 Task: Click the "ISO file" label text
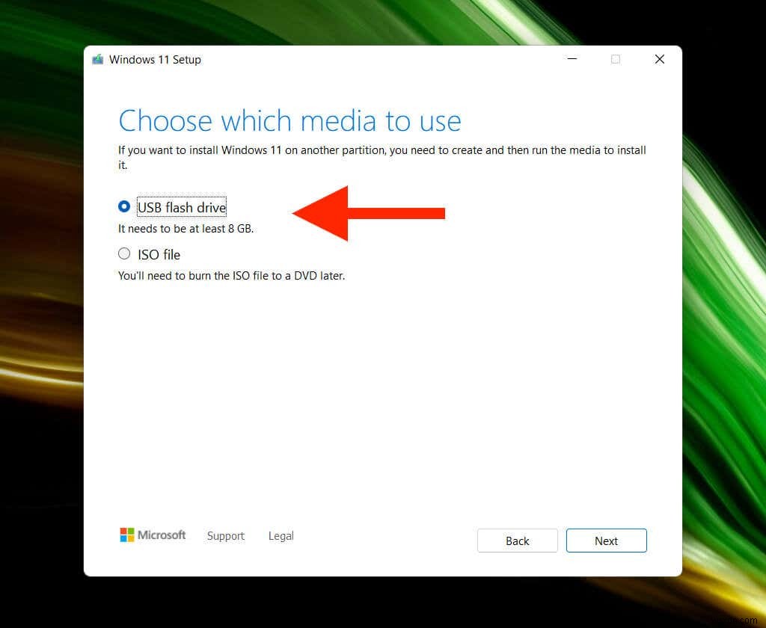(157, 254)
